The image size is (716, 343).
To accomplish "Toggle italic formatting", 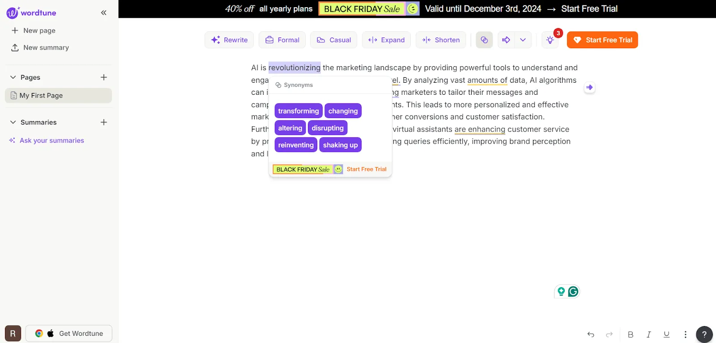I will pos(648,335).
